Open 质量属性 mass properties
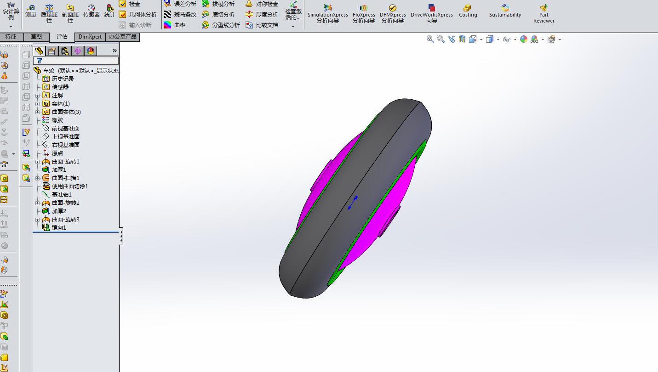Screen dimensions: 658x372 49,14
